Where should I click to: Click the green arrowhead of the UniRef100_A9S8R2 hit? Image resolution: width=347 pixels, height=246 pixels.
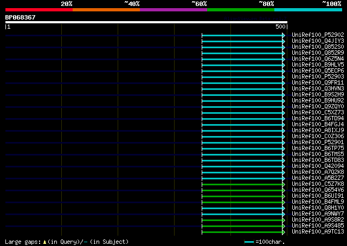point(284,221)
